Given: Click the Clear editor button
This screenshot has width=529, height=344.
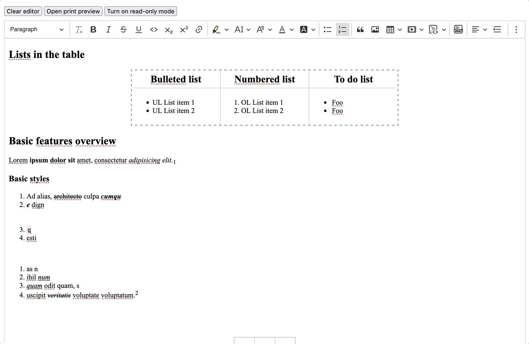Looking at the screenshot, I should click(23, 11).
